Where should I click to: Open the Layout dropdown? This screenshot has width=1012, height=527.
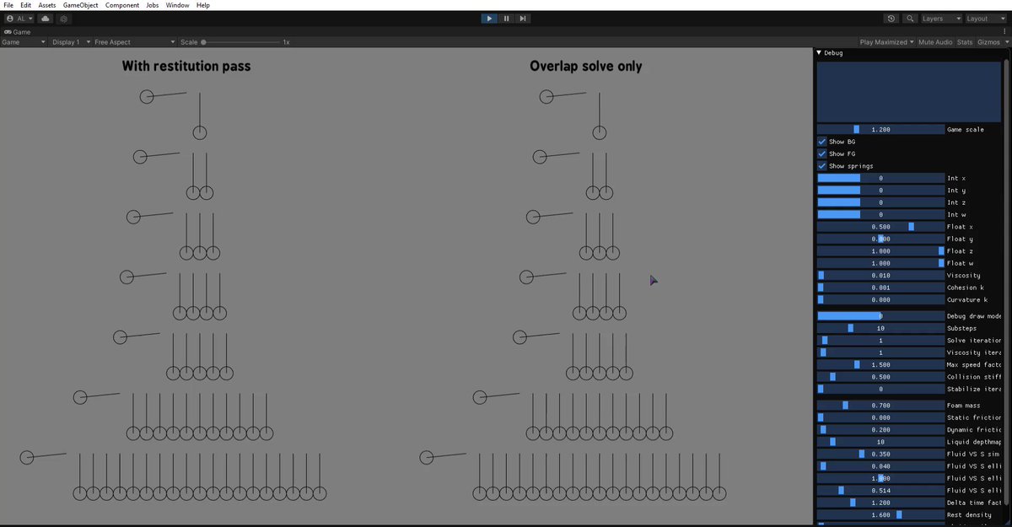coord(985,18)
